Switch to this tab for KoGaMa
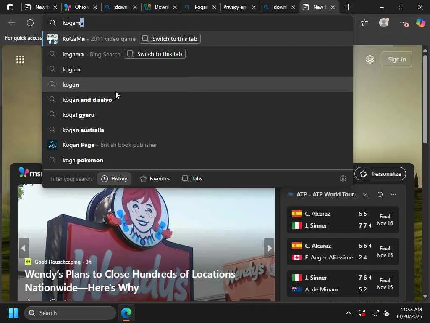The height and width of the screenshot is (323, 430). coord(170,39)
